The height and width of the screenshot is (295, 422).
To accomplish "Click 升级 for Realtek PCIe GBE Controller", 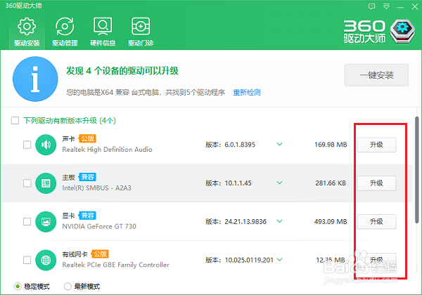I will [x=376, y=260].
